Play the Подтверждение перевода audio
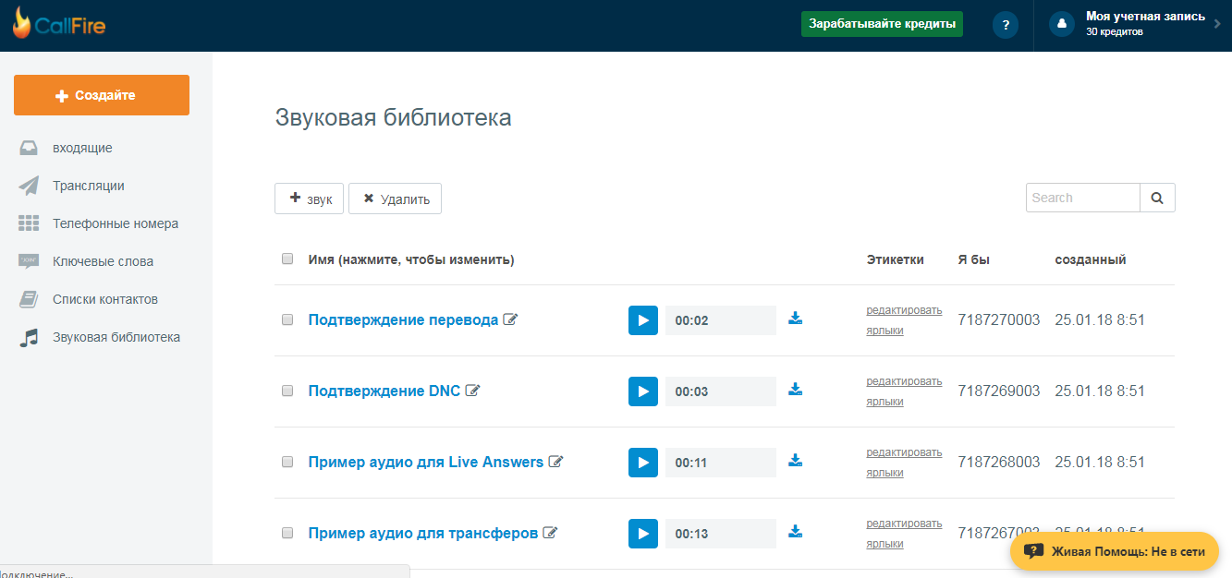Viewport: 1232px width, 578px height. pos(643,320)
